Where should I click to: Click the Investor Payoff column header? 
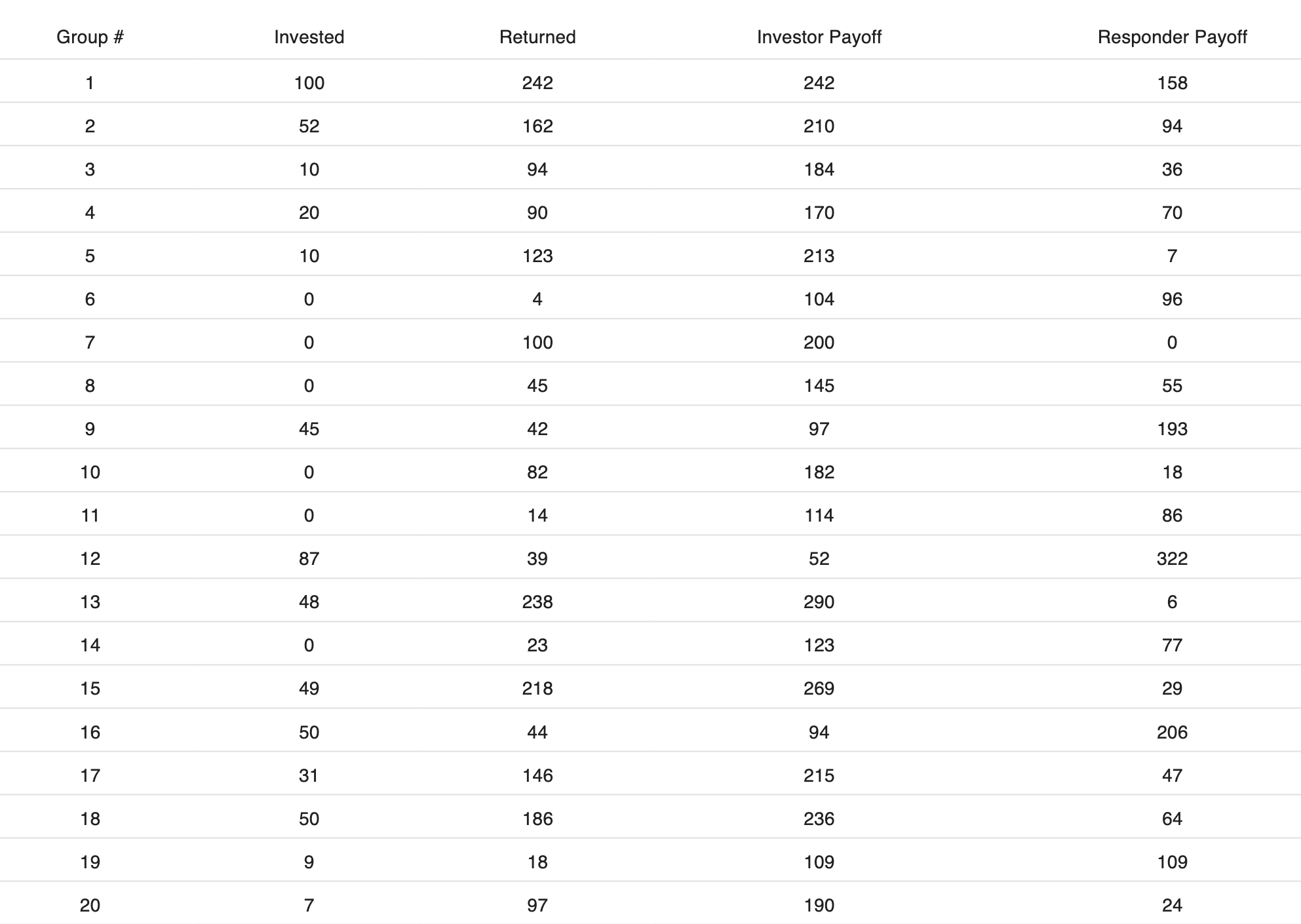click(819, 37)
